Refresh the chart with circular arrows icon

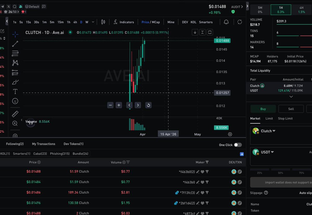click(x=240, y=22)
